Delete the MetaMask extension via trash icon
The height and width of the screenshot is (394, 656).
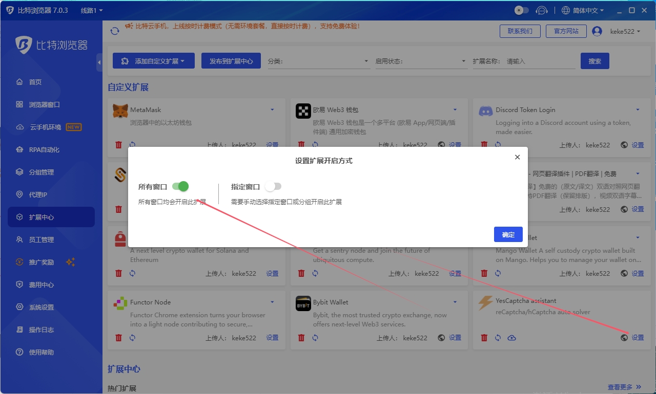(x=119, y=145)
